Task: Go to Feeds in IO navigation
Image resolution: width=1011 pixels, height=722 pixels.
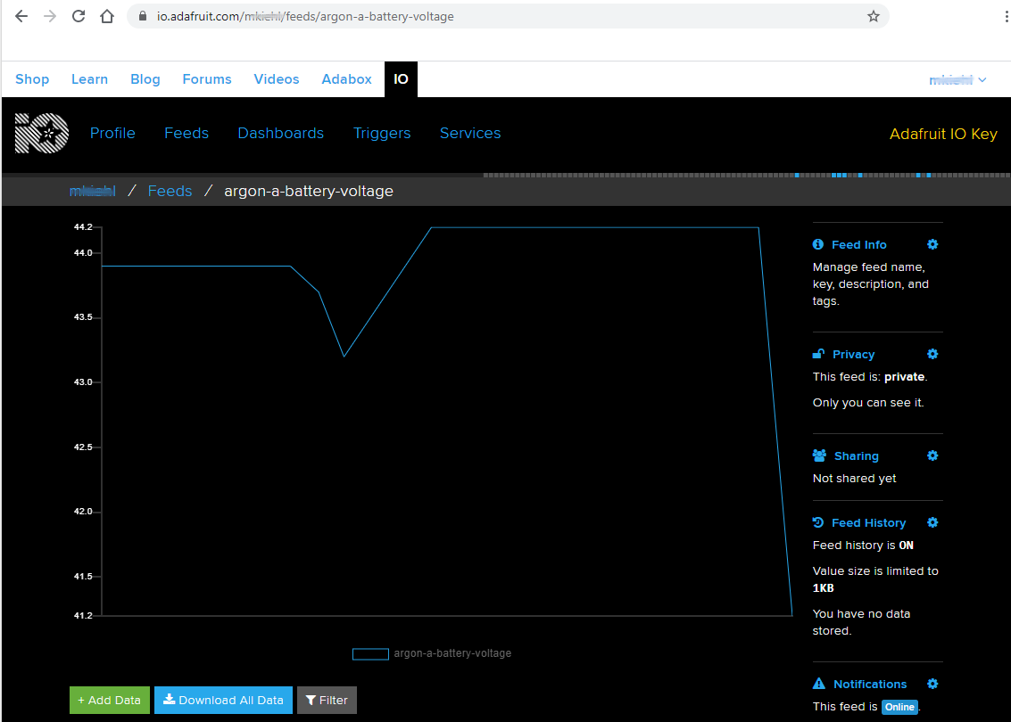Action: tap(186, 134)
